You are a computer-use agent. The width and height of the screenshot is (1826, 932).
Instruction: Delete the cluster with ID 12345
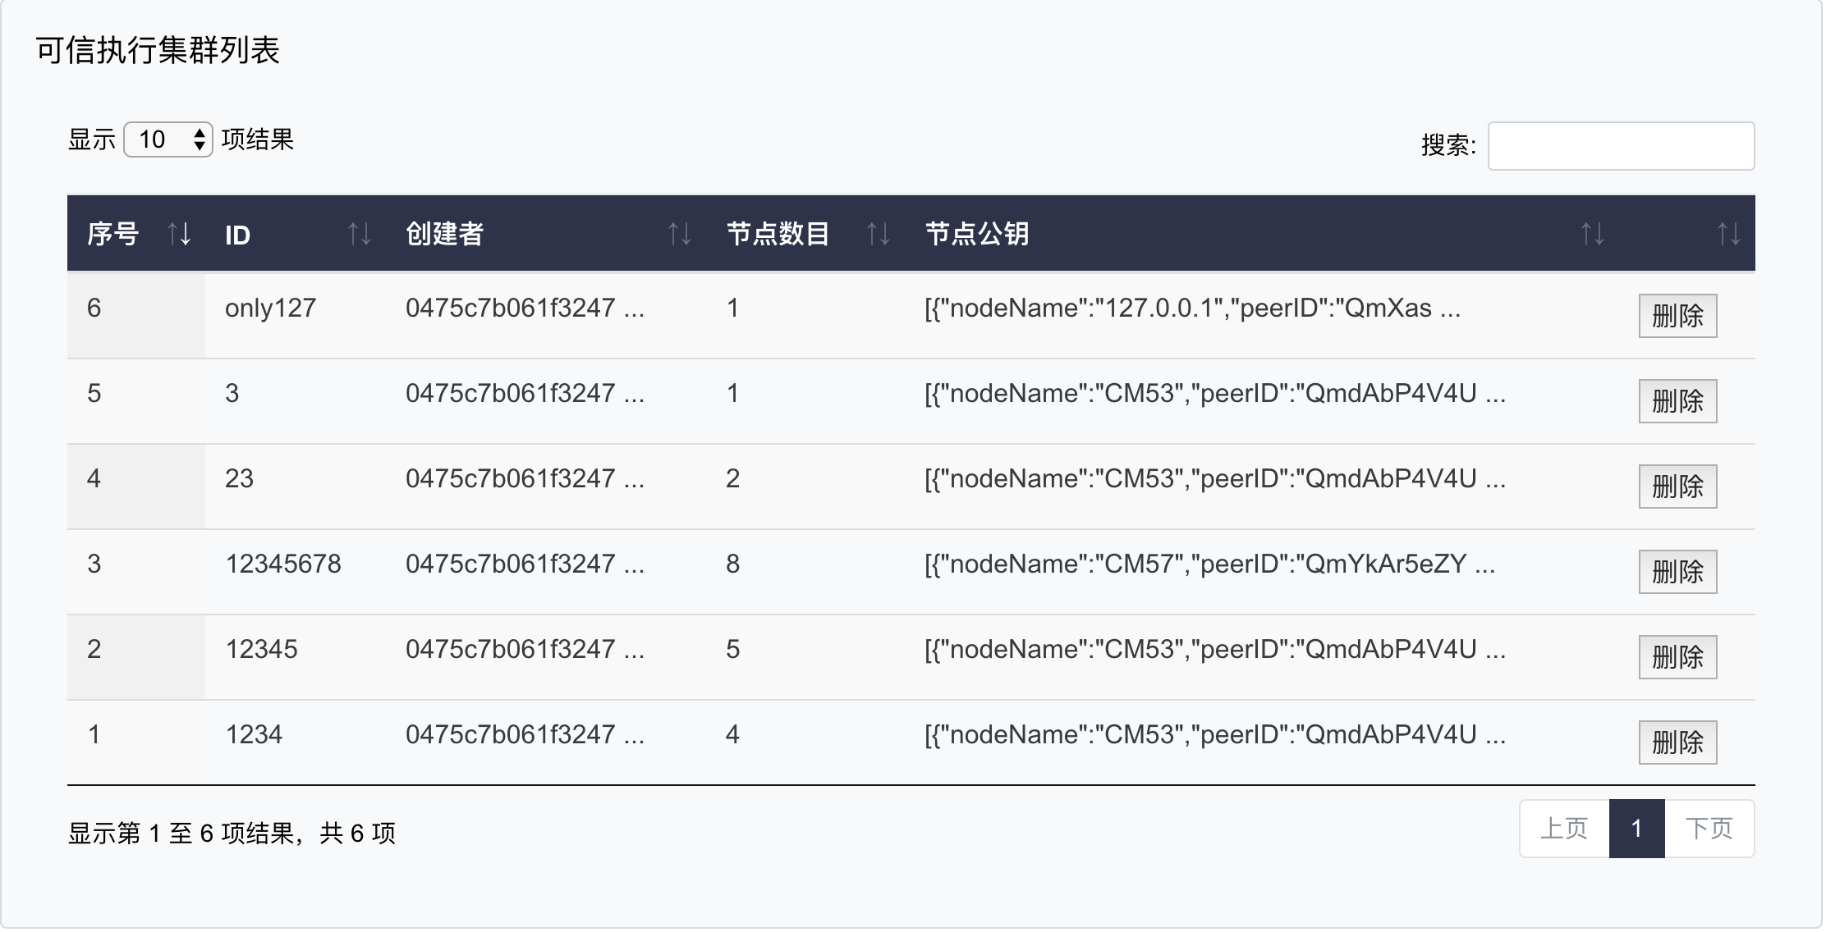1677,657
